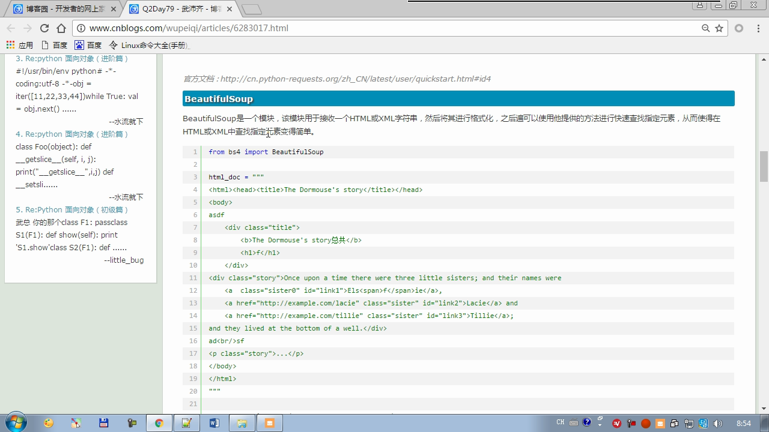This screenshot has width=769, height=432.
Task: Open the Apps (应用) bookmarks shortcut
Action: (19, 45)
